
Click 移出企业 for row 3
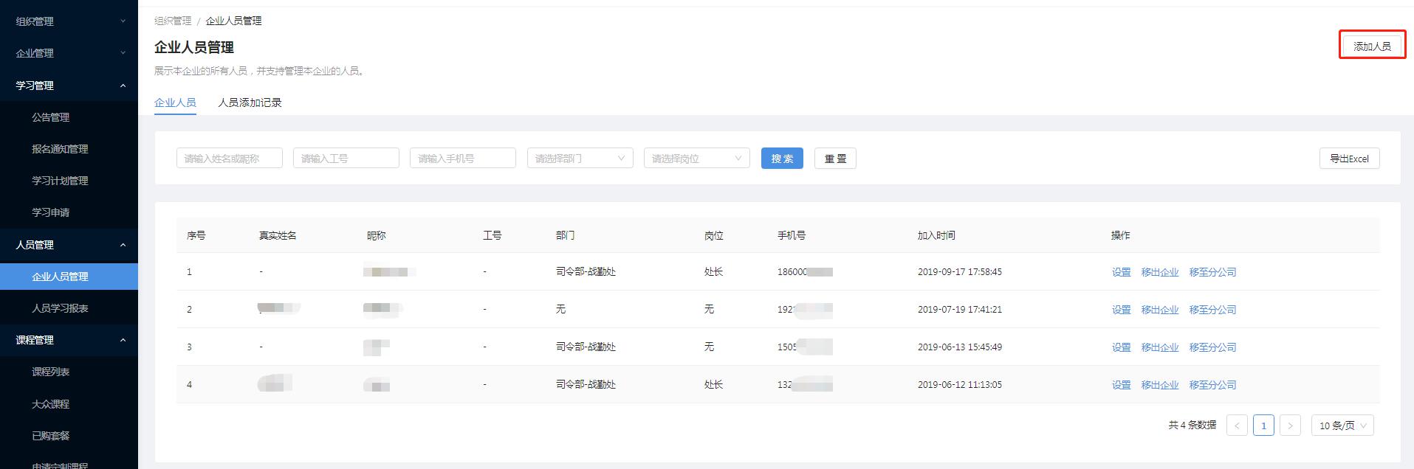point(1160,347)
